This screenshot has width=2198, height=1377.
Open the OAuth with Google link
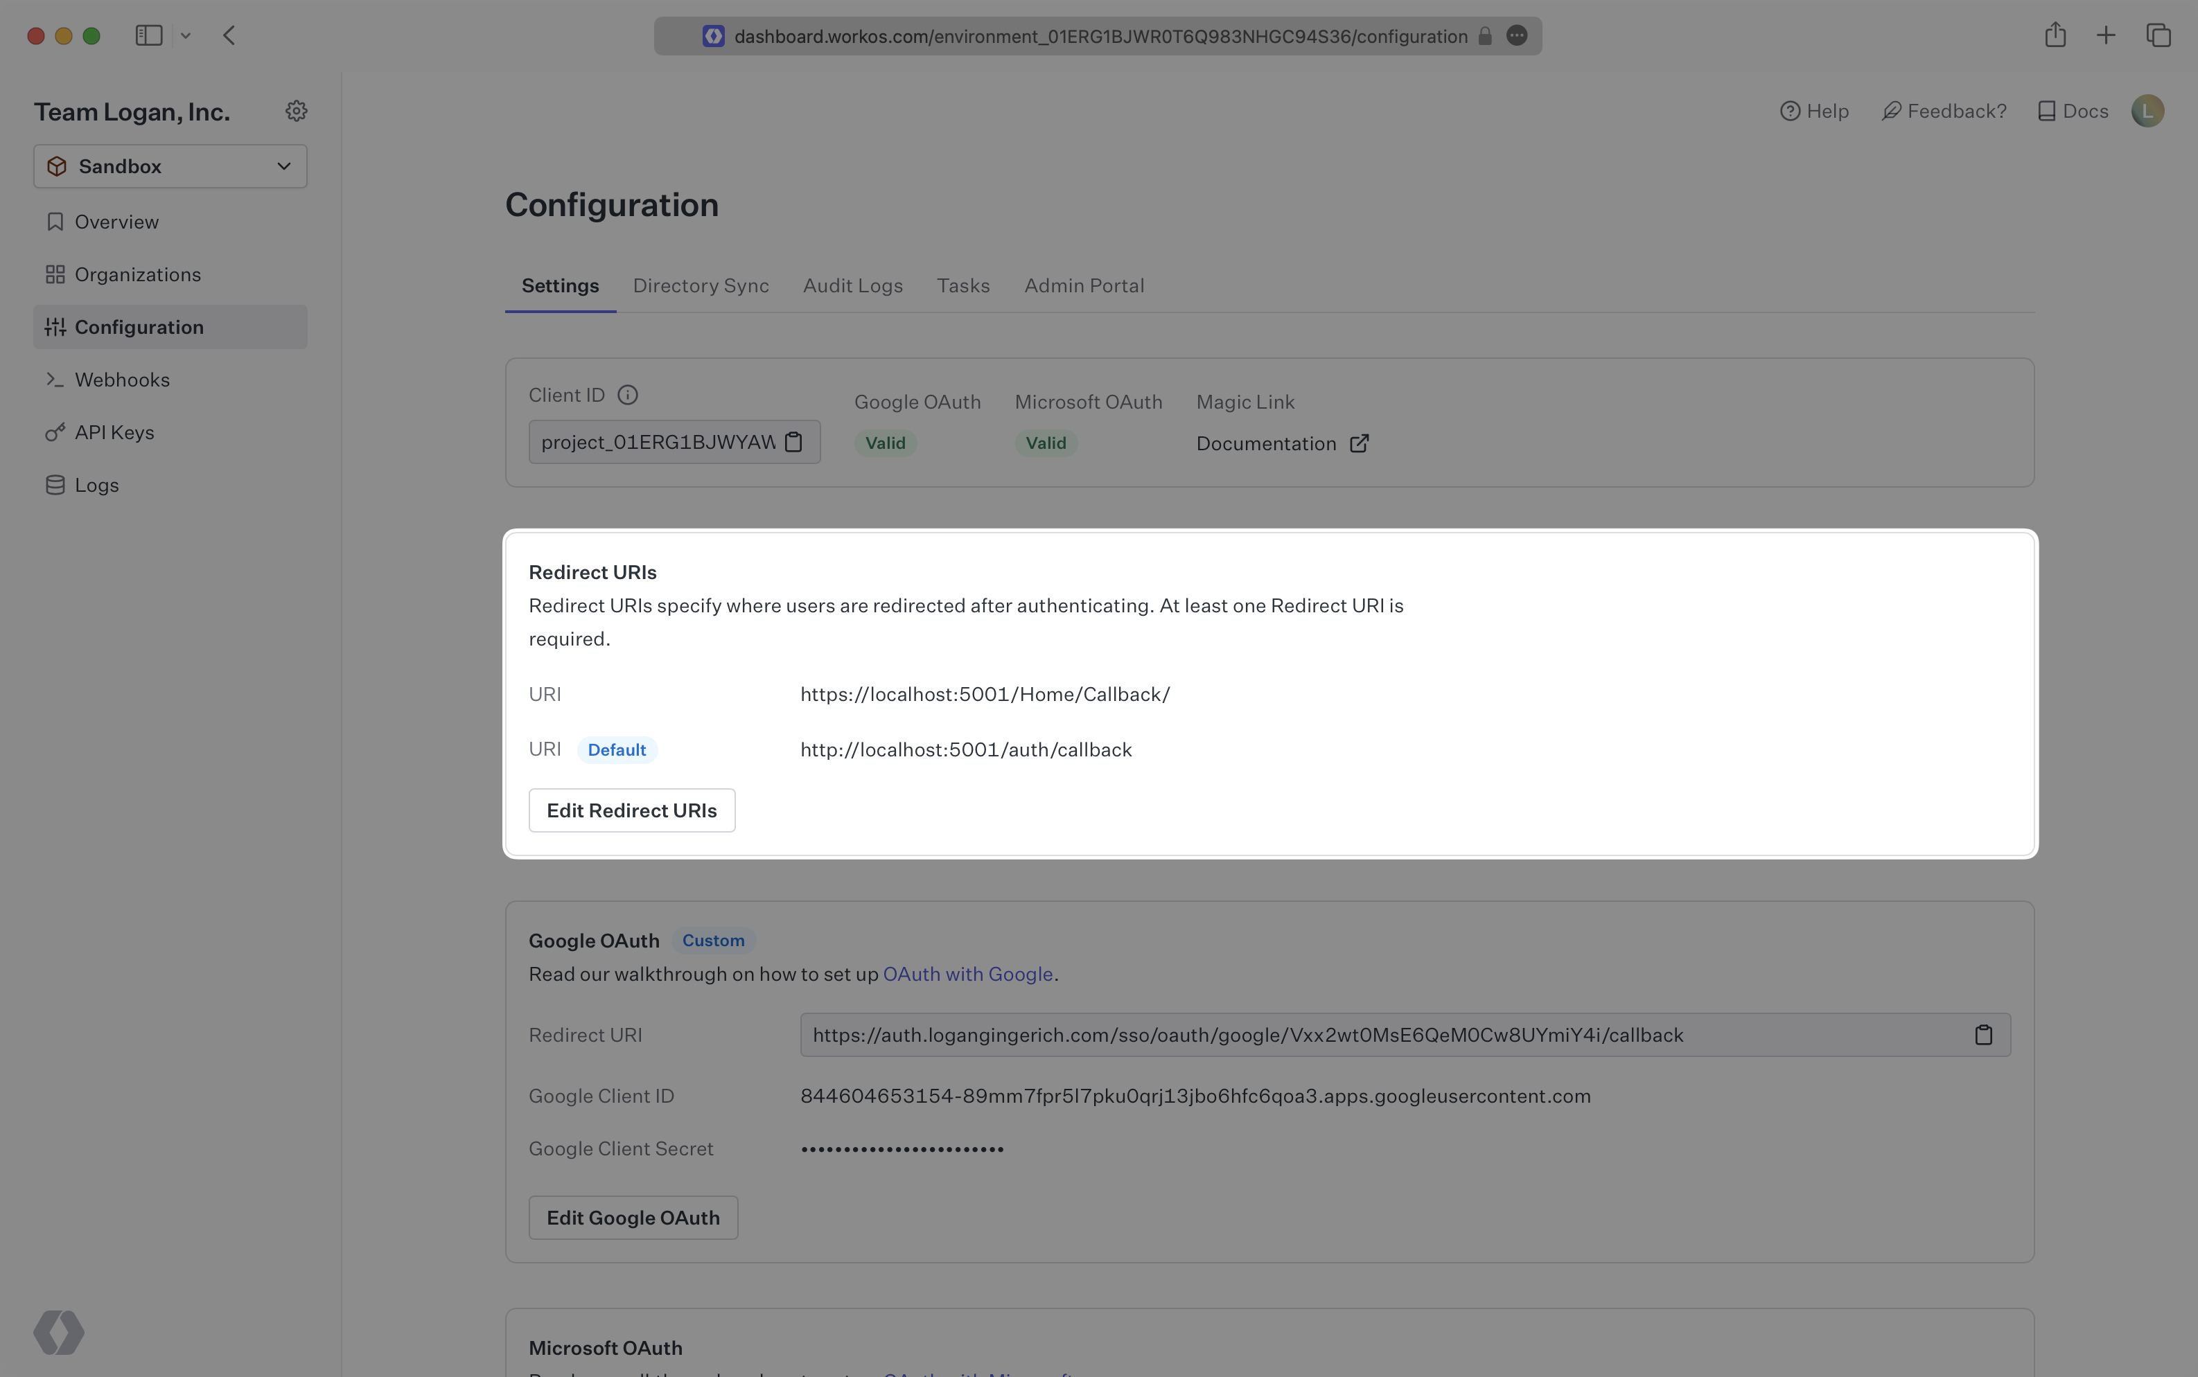(x=967, y=974)
